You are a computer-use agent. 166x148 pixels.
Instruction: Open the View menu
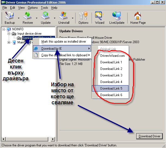click(21, 8)
